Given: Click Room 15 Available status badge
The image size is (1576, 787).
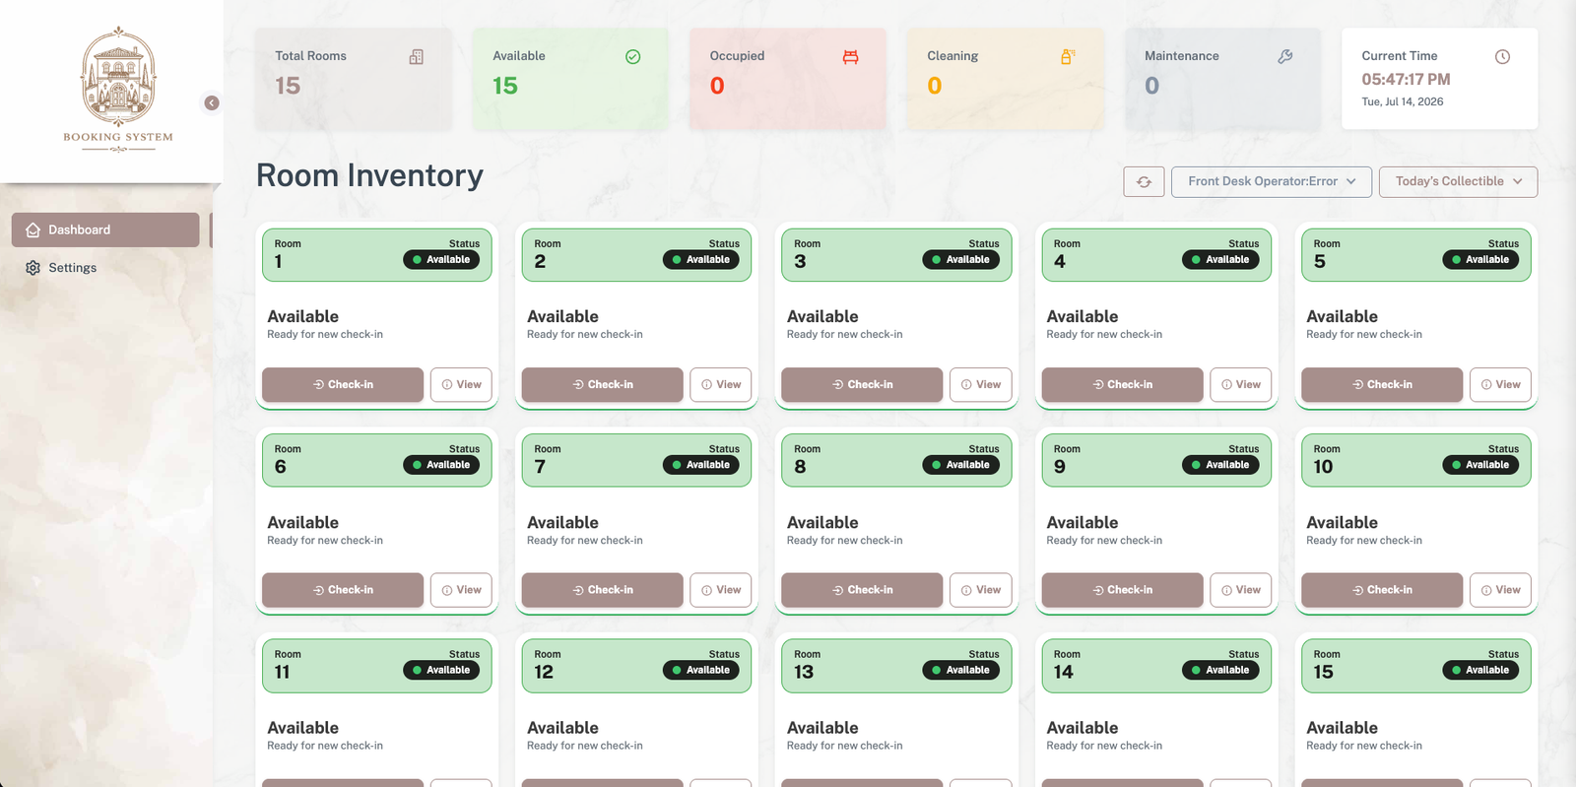Looking at the screenshot, I should click(1480, 670).
